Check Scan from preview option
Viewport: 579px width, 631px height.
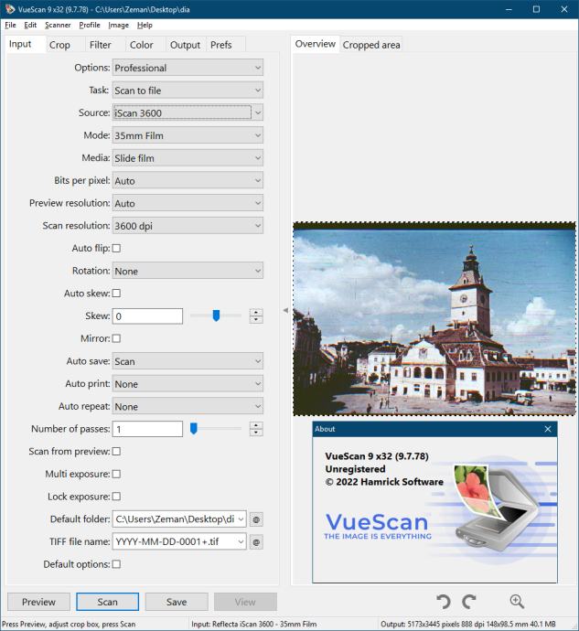(116, 452)
